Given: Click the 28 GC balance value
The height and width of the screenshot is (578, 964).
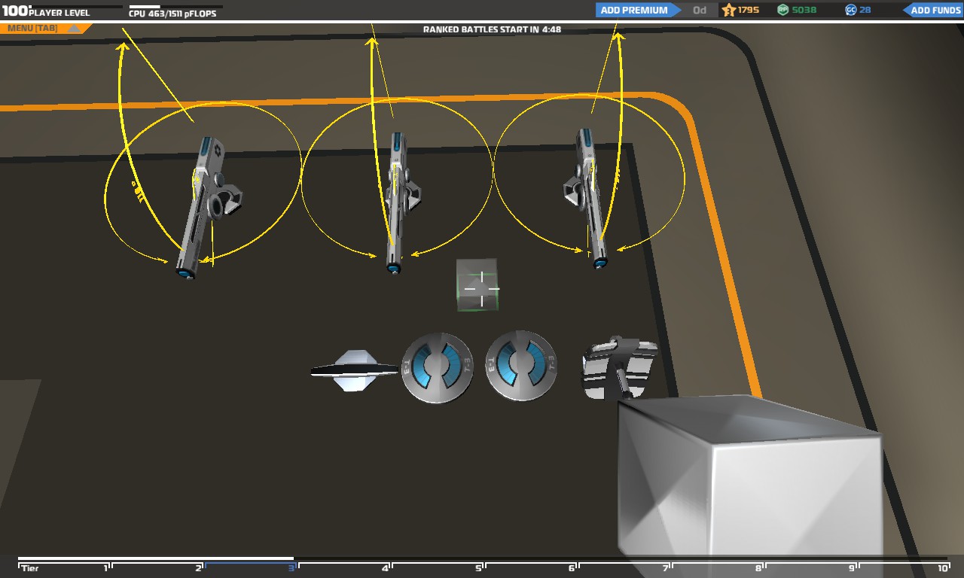Looking at the screenshot, I should (x=865, y=11).
